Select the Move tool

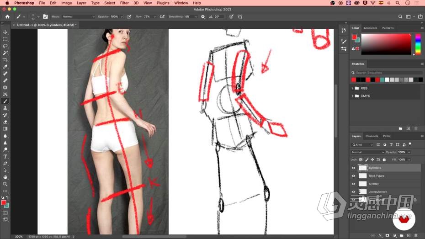click(5, 32)
